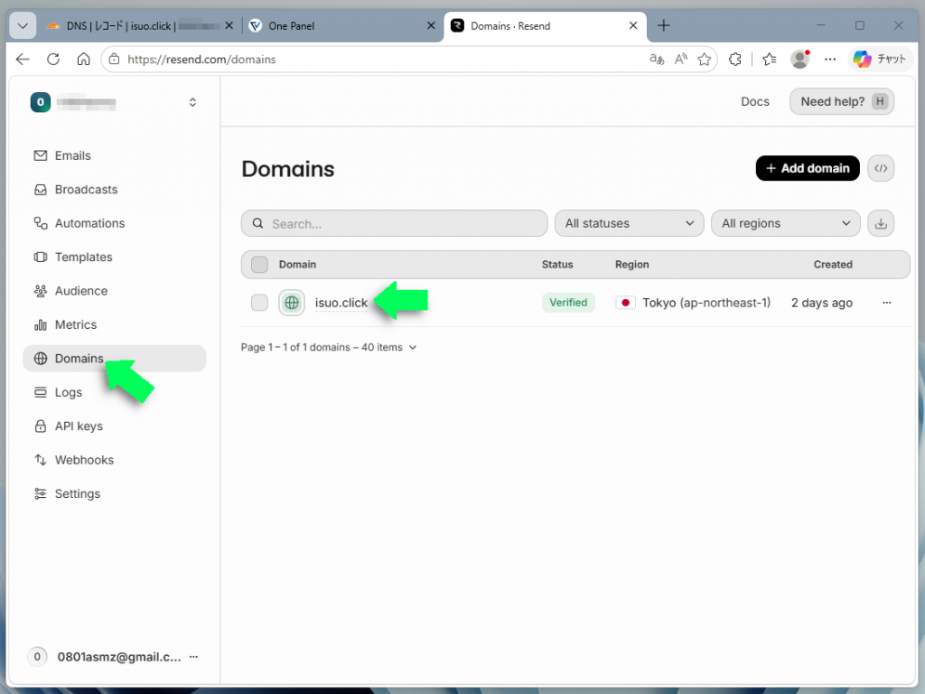Open the isuo.click row more-options menu
925x694 pixels.
(887, 303)
